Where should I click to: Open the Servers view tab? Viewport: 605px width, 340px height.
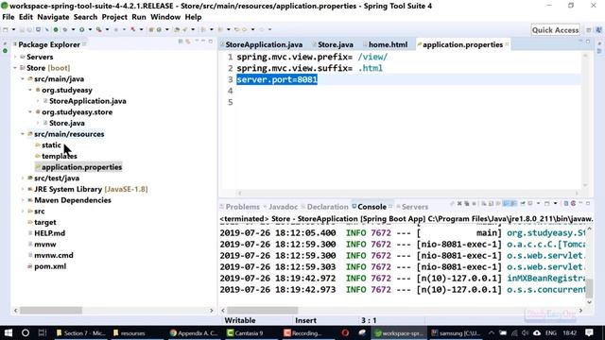pyautogui.click(x=415, y=207)
